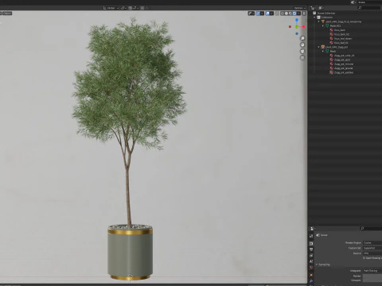Open the scene browse icon at top
This screenshot has height=286, width=382.
click(x=353, y=2)
